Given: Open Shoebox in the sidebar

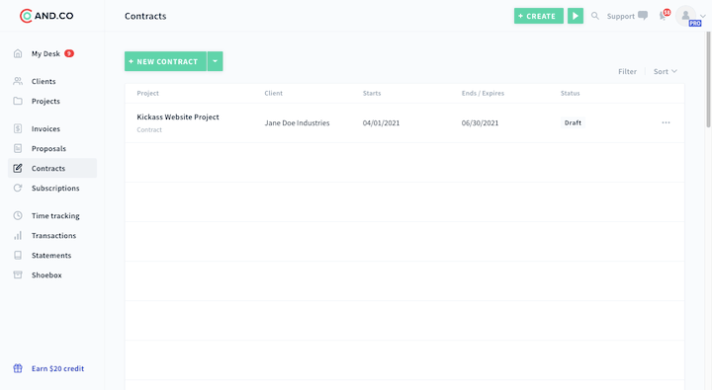Looking at the screenshot, I should point(46,274).
